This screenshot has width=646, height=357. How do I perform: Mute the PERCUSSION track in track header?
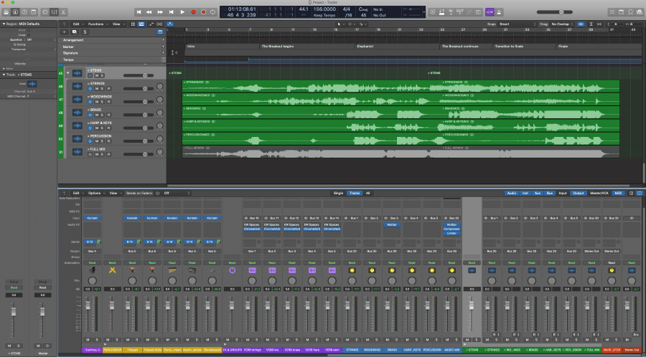[97, 141]
